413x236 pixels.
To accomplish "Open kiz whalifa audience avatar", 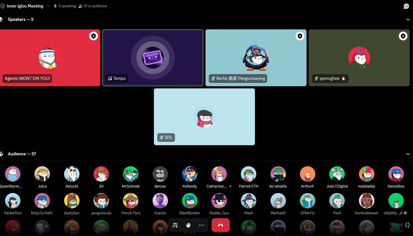I will pyautogui.click(x=278, y=174).
